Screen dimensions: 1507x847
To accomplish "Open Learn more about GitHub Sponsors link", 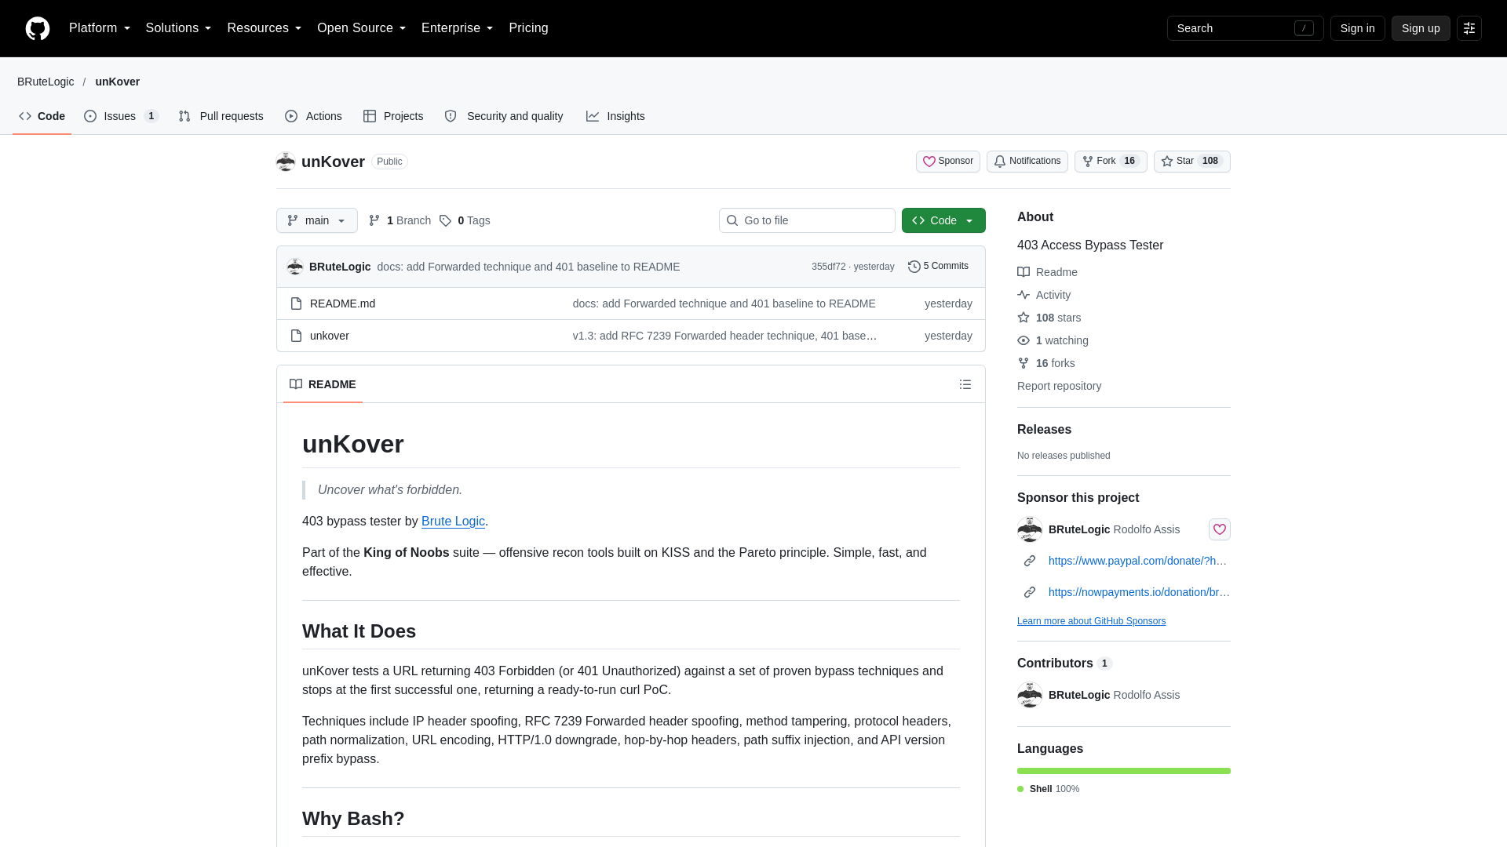I will [x=1091, y=621].
